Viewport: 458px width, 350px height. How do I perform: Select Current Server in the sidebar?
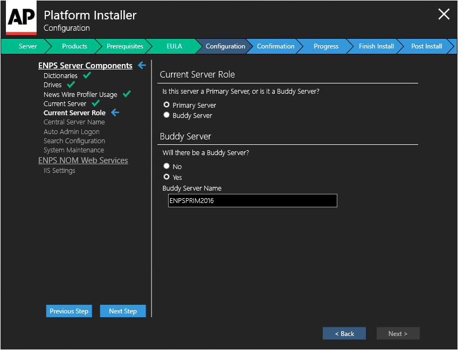click(x=65, y=103)
